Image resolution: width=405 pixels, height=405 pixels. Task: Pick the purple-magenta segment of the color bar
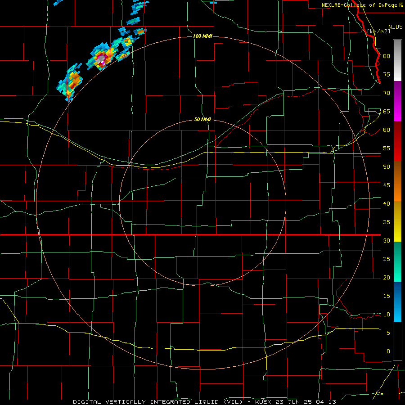click(397, 101)
